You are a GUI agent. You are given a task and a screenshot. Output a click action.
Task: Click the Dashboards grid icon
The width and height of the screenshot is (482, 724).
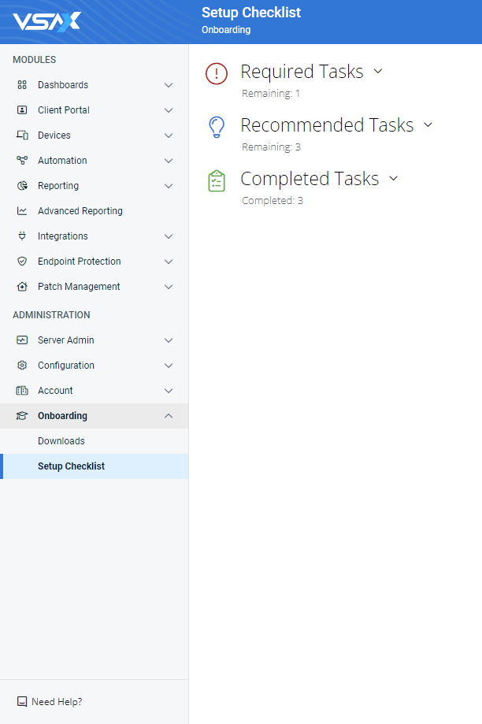(22, 85)
